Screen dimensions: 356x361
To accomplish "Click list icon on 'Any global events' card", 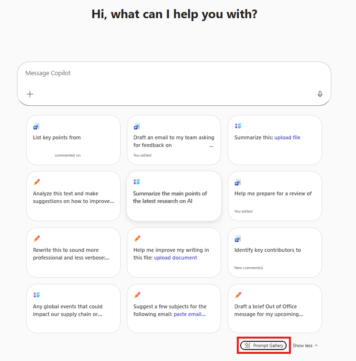I will [x=36, y=295].
